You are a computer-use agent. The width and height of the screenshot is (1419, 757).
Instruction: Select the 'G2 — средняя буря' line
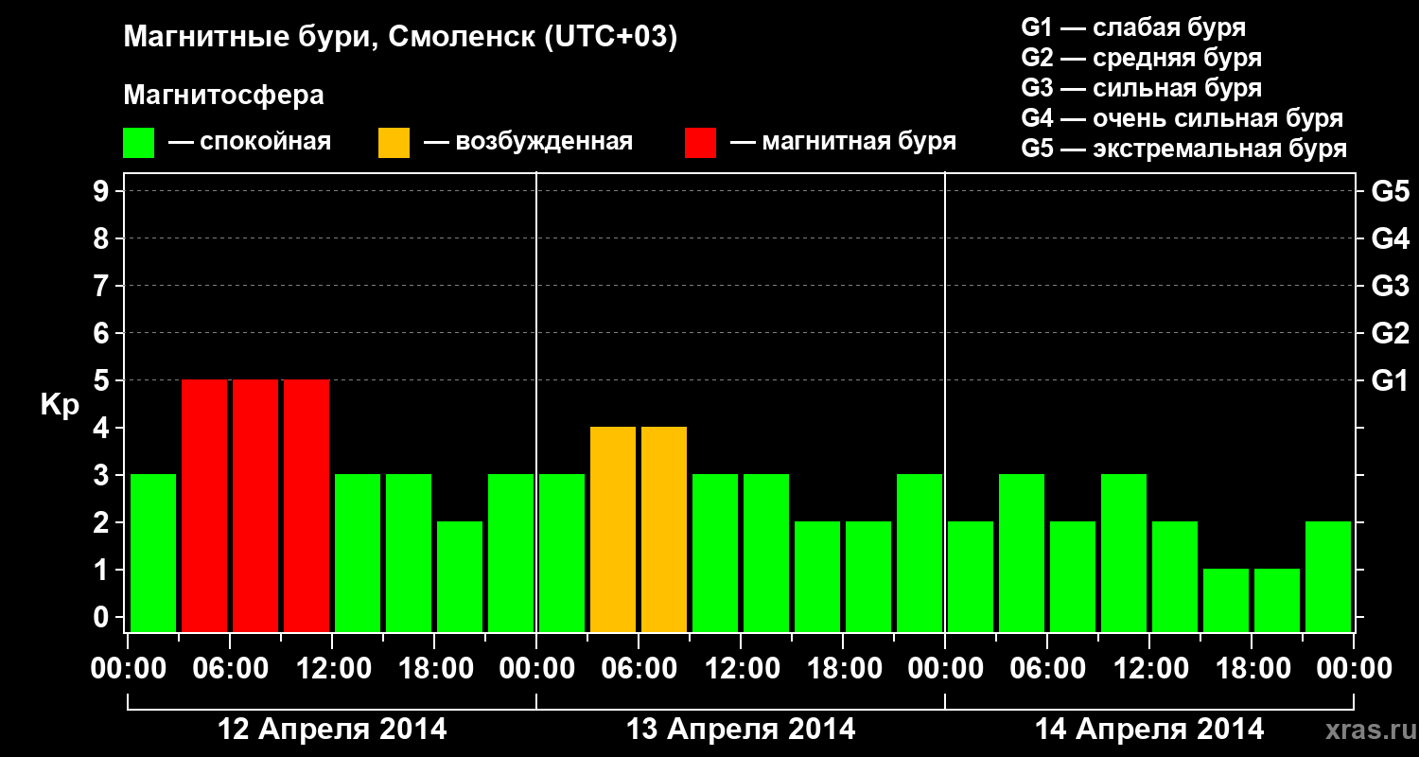[1141, 58]
